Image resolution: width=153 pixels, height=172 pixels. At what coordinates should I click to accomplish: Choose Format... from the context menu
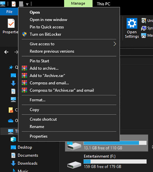point(37,100)
